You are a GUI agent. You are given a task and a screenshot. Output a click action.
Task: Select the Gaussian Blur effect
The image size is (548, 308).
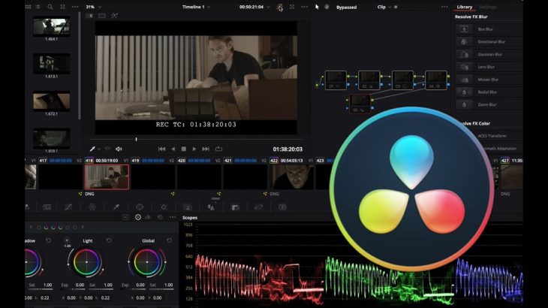pyautogui.click(x=489, y=55)
